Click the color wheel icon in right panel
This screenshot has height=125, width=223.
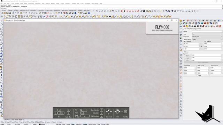coord(184,23)
